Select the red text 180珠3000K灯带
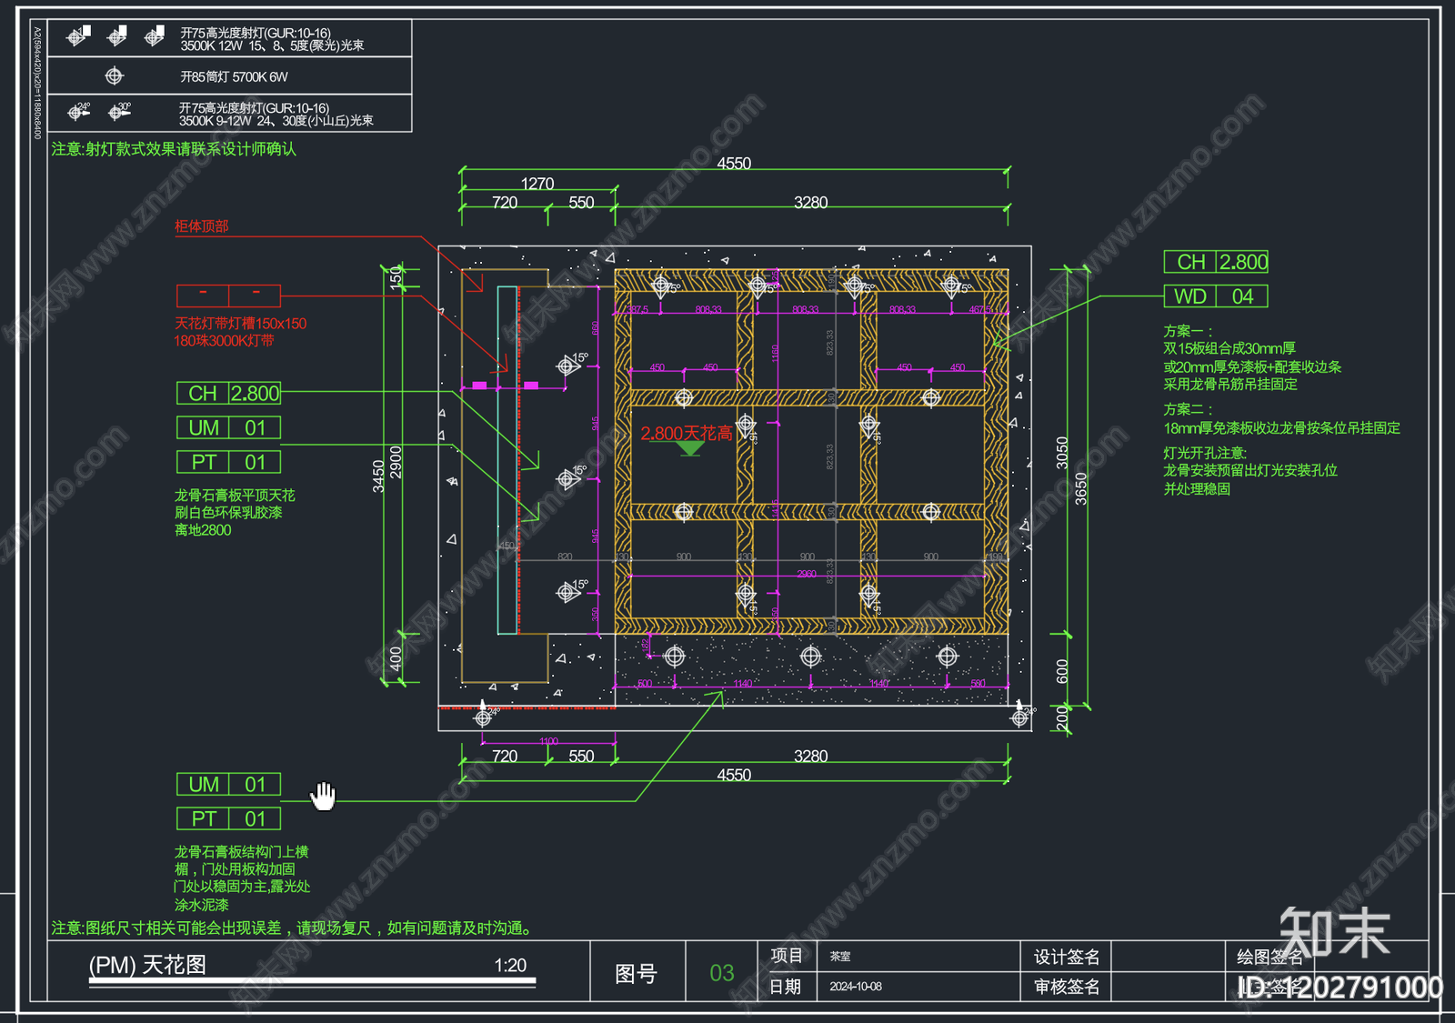 click(x=224, y=341)
